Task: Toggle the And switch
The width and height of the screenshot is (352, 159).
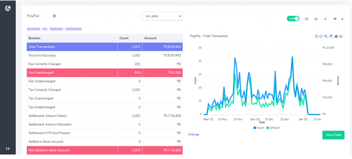Action: pos(293,19)
